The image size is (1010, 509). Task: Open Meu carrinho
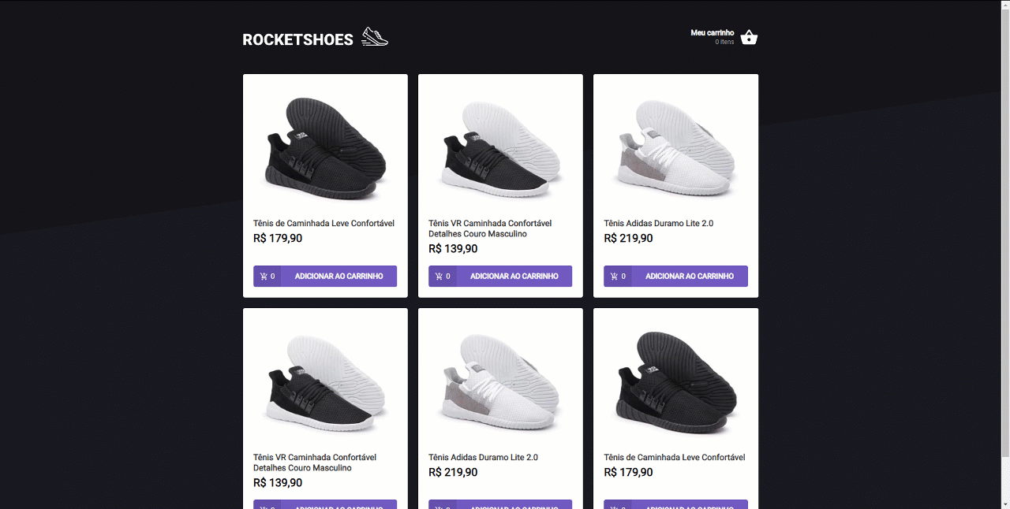[711, 33]
